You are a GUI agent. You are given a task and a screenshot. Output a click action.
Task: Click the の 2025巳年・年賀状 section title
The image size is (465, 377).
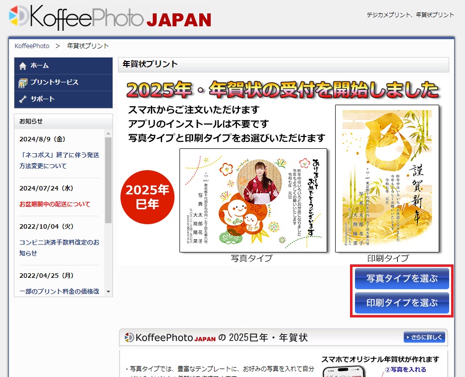pyautogui.click(x=263, y=337)
